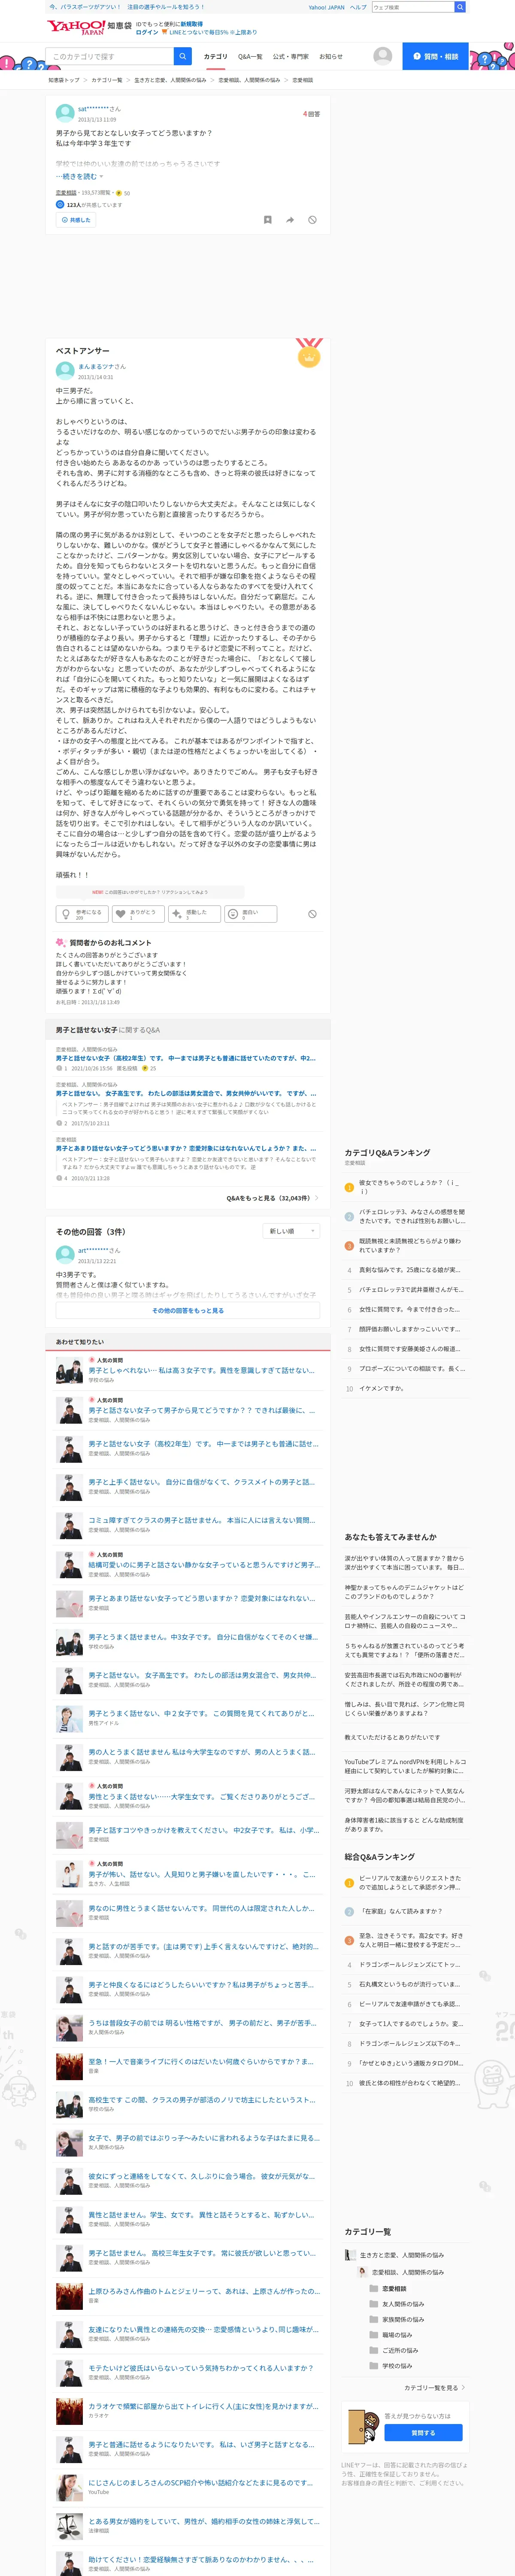Click the 感動した sparkle reaction
Image resolution: width=515 pixels, height=2576 pixels.
(x=194, y=914)
